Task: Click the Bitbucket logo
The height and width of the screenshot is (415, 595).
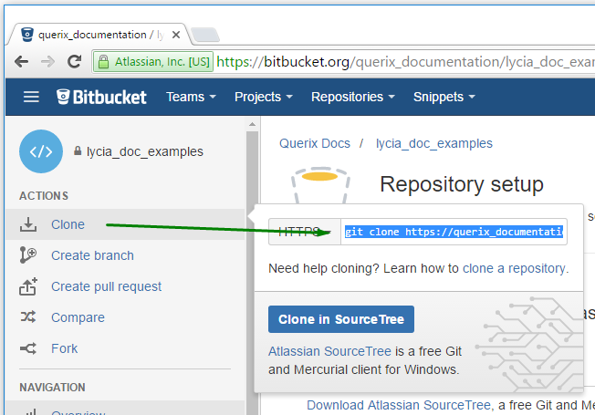Action: (101, 97)
